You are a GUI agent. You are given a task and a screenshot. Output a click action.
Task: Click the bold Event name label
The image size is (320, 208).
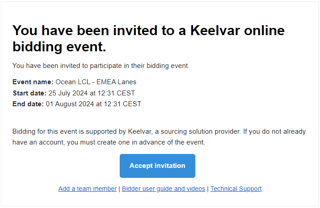click(33, 82)
